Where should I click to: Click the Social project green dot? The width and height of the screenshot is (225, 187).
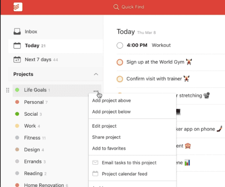click(17, 114)
